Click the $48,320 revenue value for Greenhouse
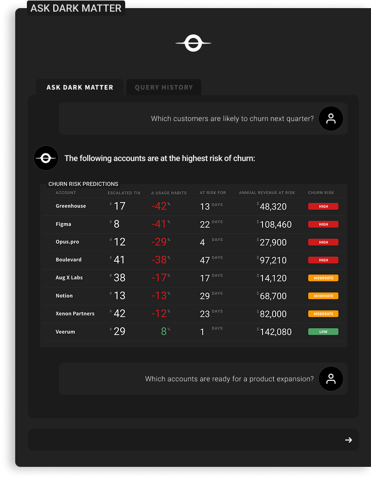The image size is (371, 479). 272,207
